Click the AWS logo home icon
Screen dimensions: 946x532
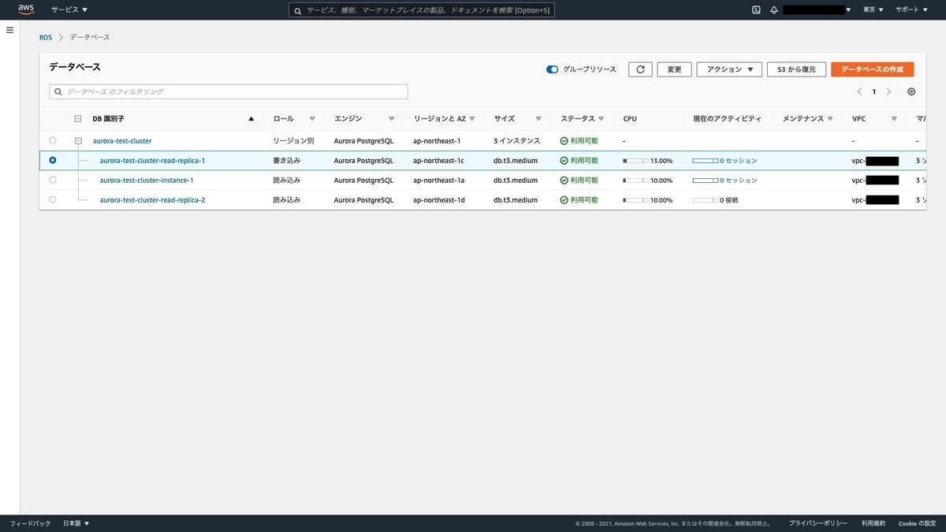(x=26, y=9)
